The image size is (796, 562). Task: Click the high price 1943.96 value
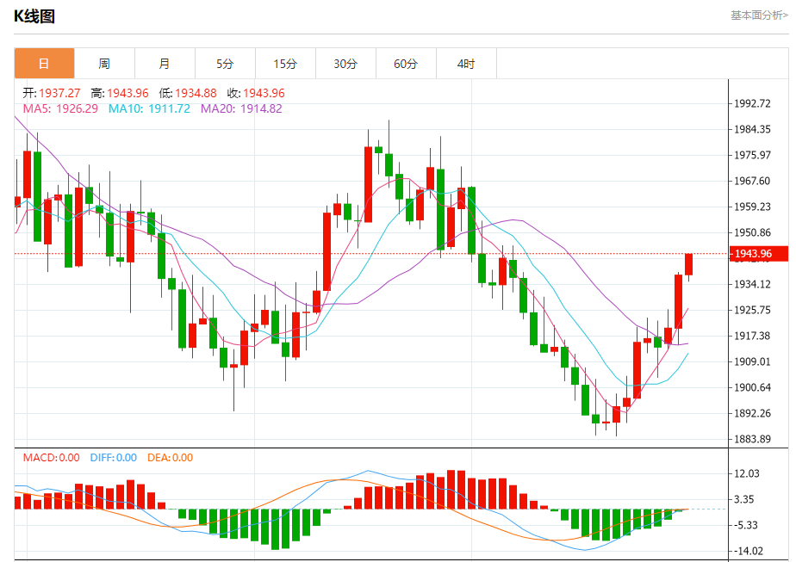tap(127, 93)
